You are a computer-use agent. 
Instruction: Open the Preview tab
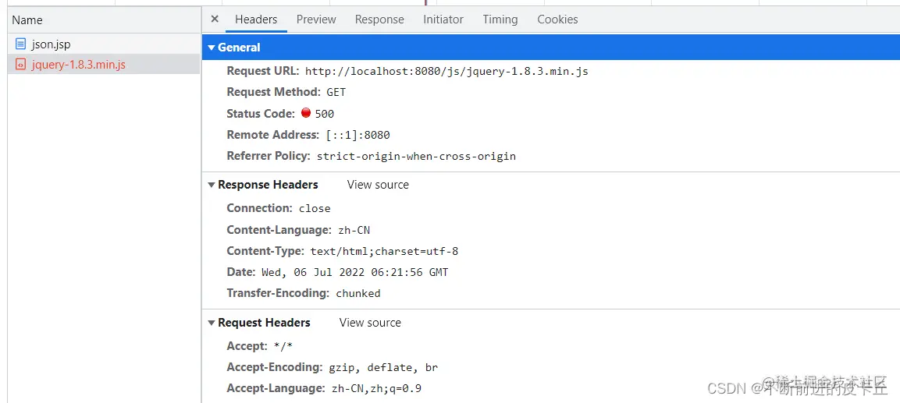point(316,19)
